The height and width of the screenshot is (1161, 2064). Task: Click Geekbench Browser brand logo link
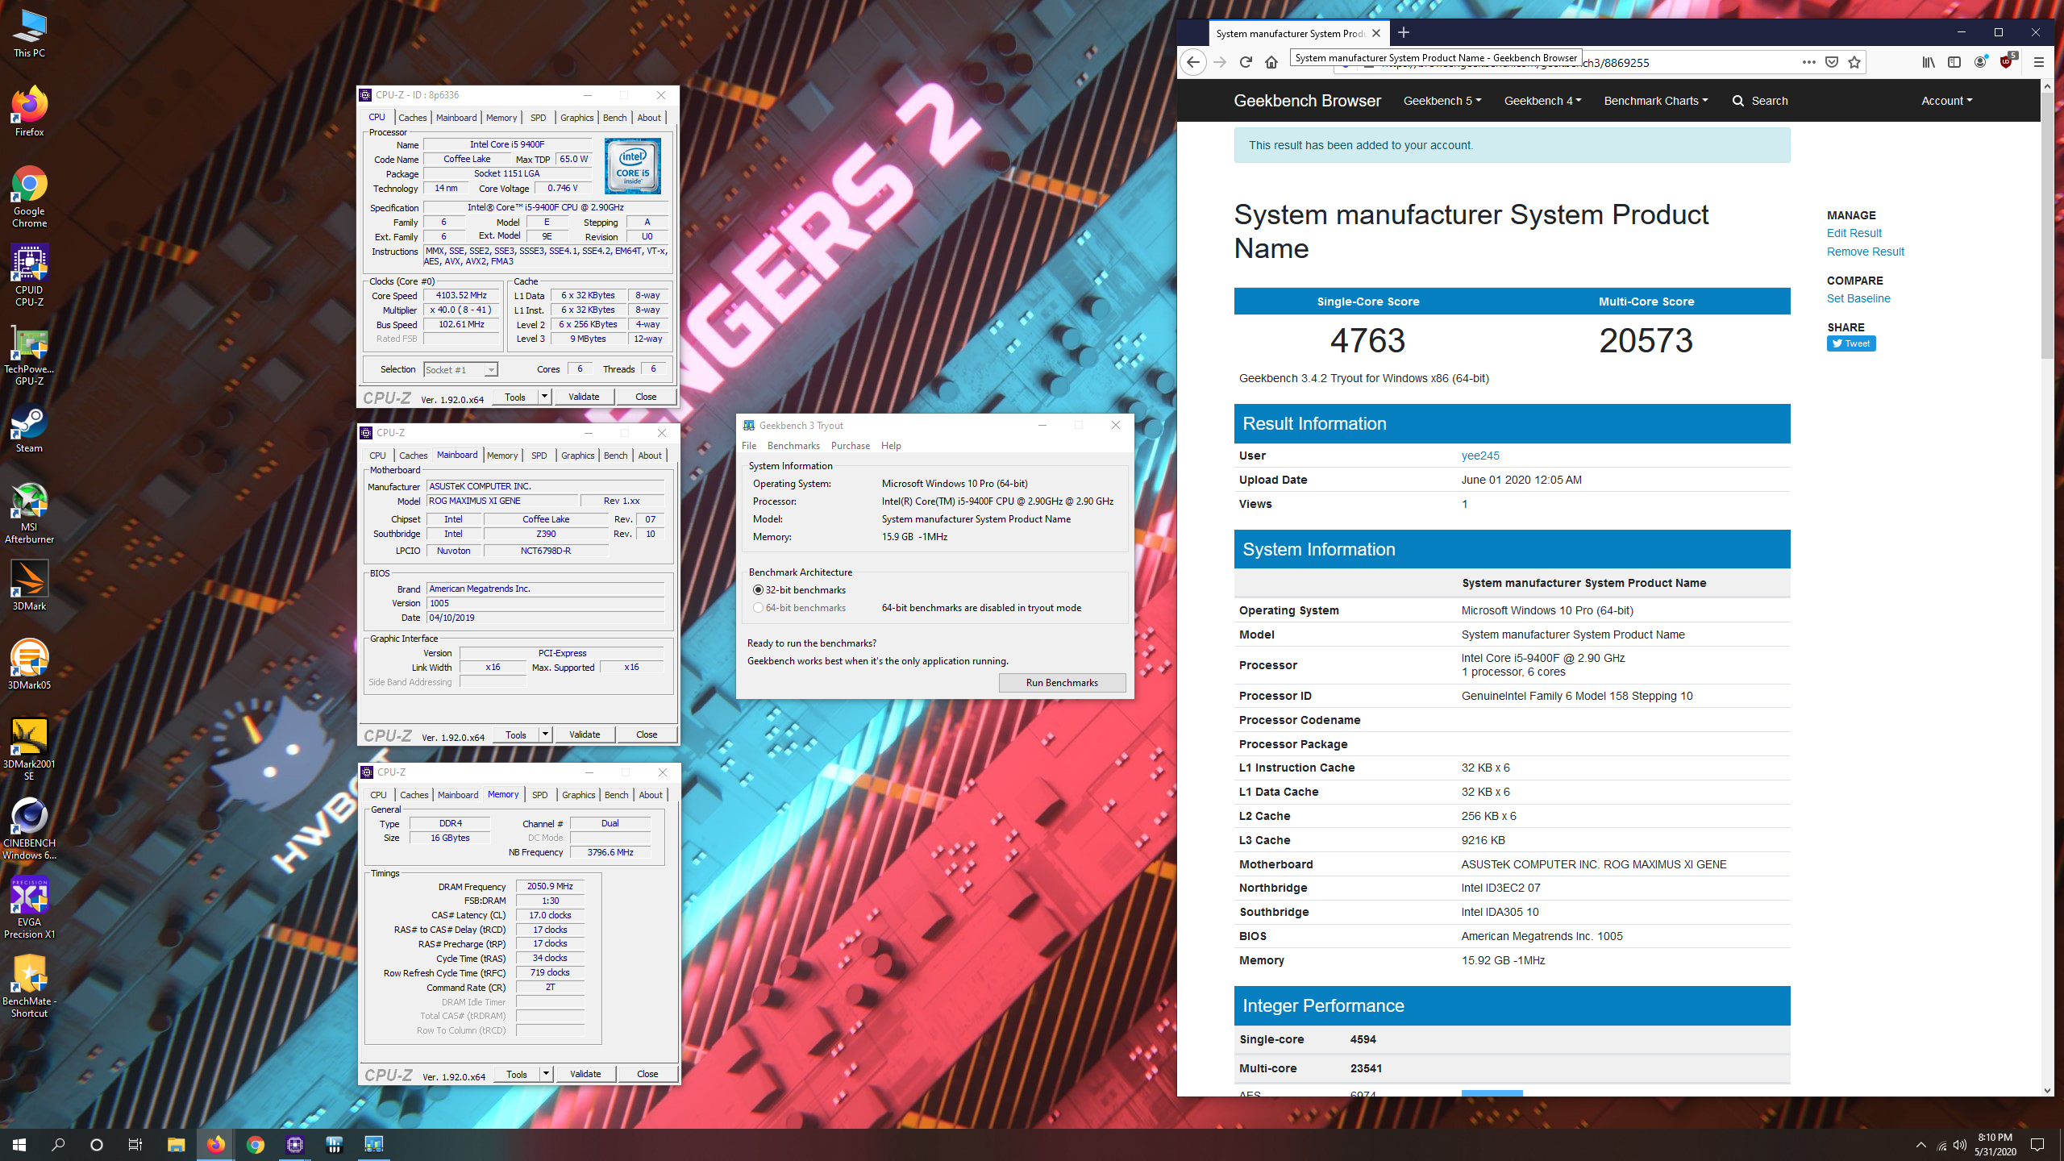[x=1307, y=101]
